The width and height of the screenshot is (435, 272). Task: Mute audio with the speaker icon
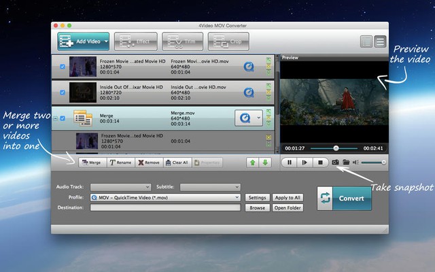(355, 163)
